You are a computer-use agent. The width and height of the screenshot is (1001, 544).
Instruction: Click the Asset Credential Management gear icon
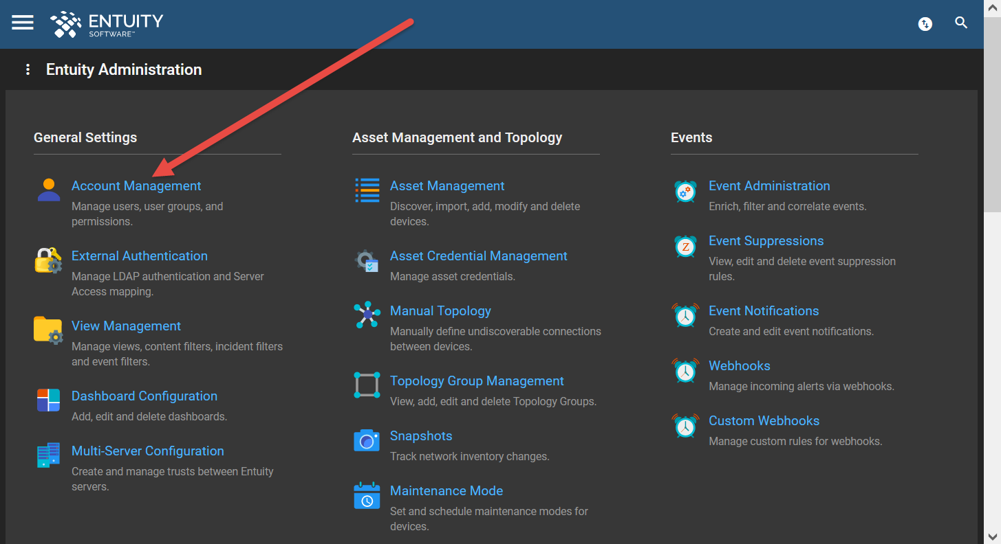[x=367, y=260]
